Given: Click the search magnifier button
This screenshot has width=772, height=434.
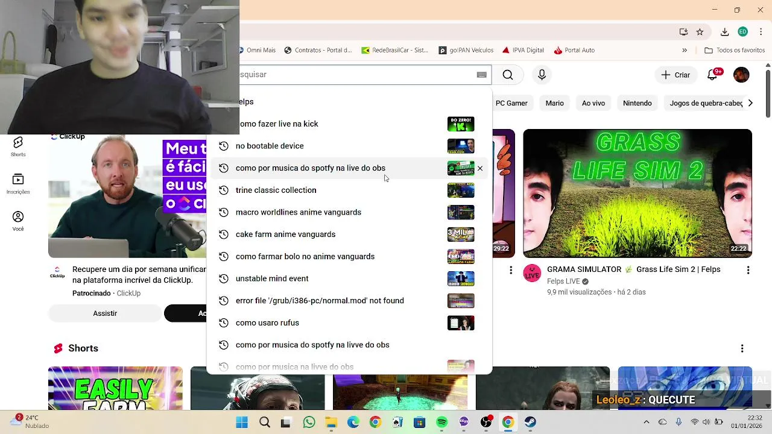Looking at the screenshot, I should coord(508,75).
